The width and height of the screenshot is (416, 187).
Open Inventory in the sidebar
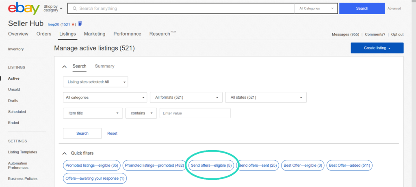[16, 49]
